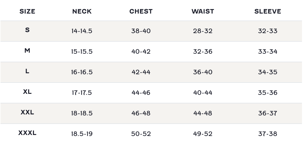Click sleeve measurement 35-36
The image size is (303, 144).
click(x=268, y=93)
